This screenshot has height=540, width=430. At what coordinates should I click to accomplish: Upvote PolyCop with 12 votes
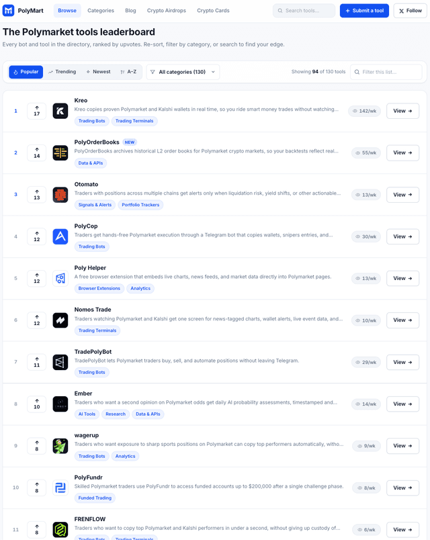(36, 236)
